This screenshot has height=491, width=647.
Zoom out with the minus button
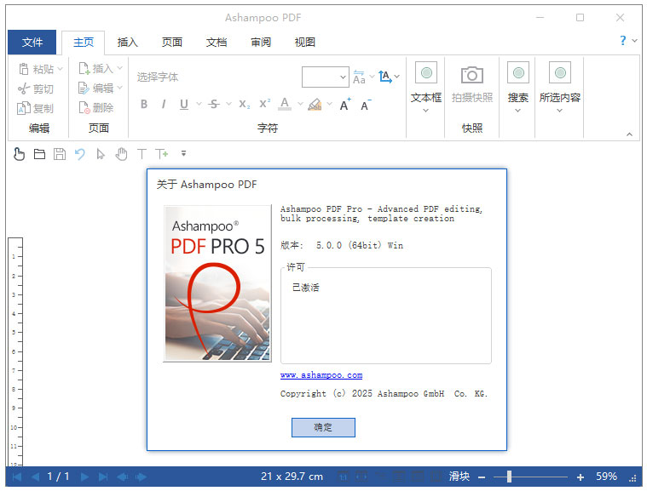482,477
